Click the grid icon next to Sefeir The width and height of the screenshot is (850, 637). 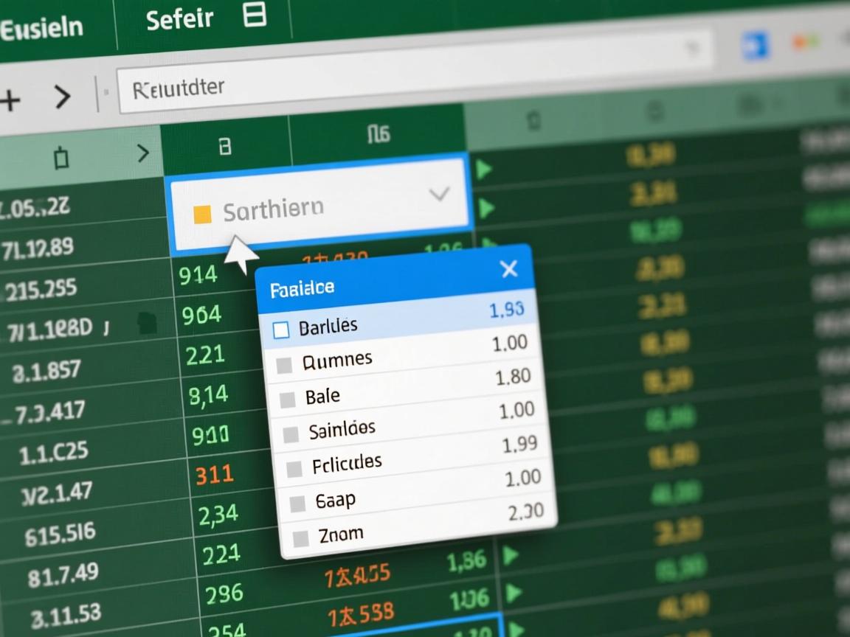tap(255, 15)
